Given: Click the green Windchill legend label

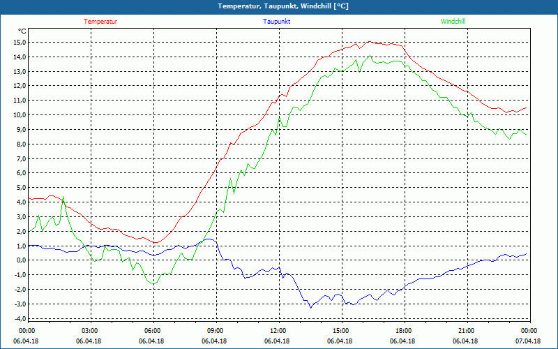Looking at the screenshot, I should pyautogui.click(x=453, y=22).
